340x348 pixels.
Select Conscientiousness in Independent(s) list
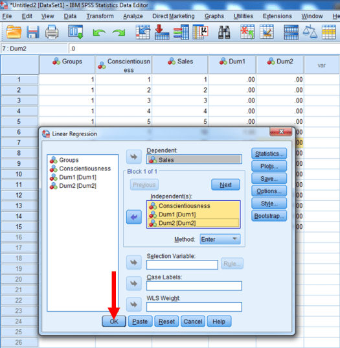pos(194,205)
